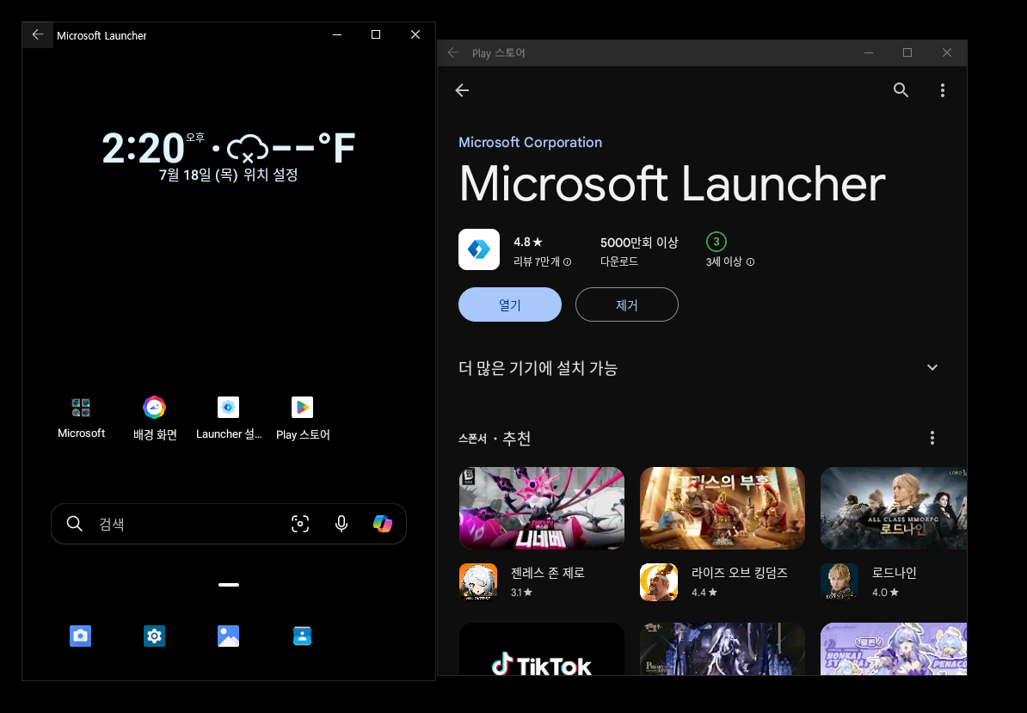
Task: Open the 라이즈 오브 킹덤즈 banner thumbnail
Action: tap(723, 508)
